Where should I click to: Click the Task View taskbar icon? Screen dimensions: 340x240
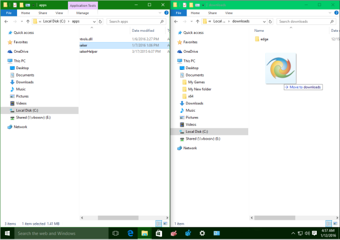click(116, 233)
